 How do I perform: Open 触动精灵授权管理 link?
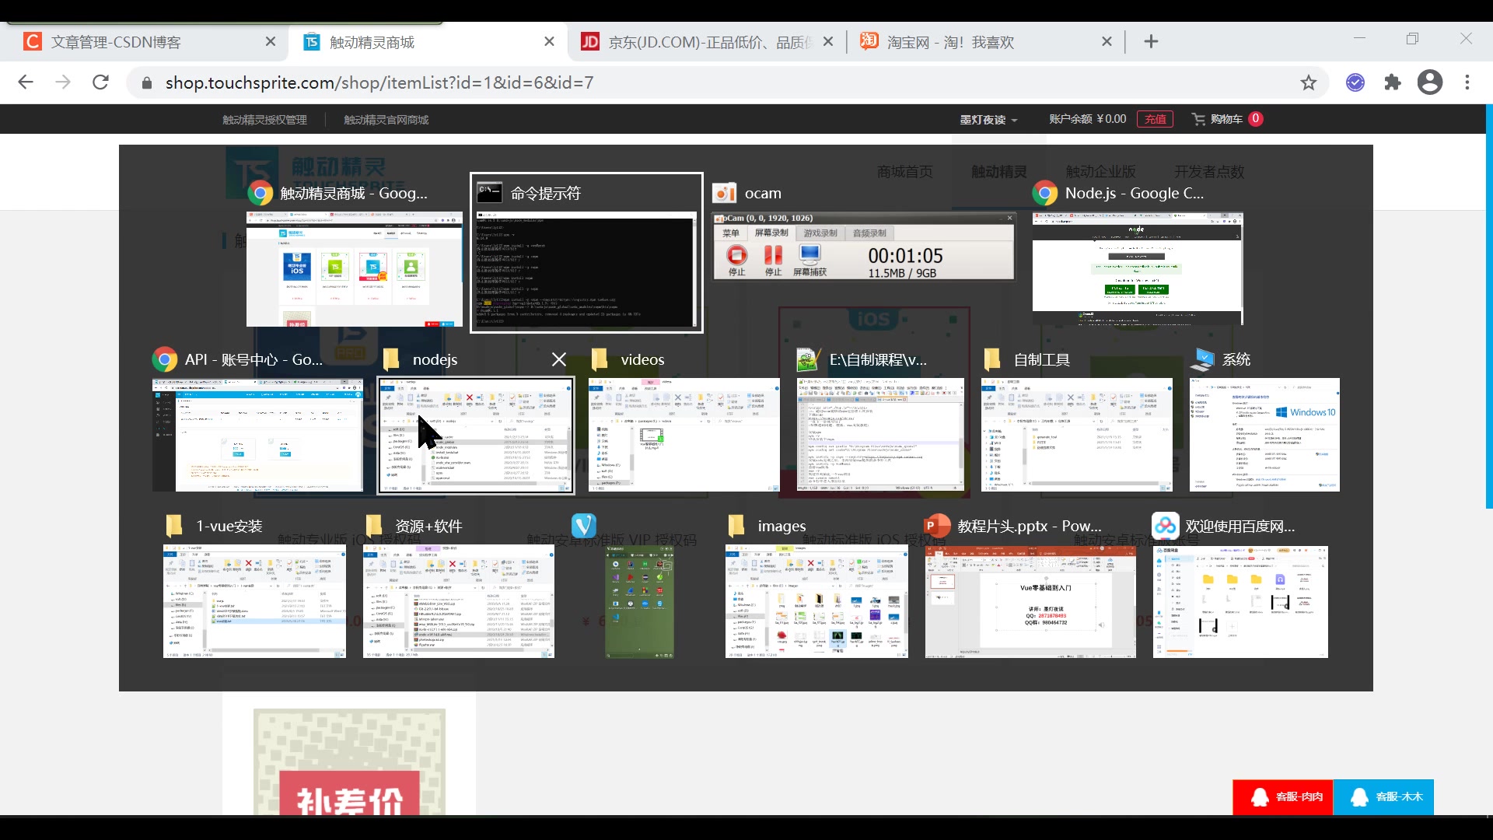(x=264, y=120)
